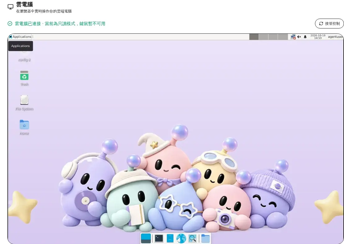
Task: Click the cloud computer monitor icon
Action: pos(11,7)
